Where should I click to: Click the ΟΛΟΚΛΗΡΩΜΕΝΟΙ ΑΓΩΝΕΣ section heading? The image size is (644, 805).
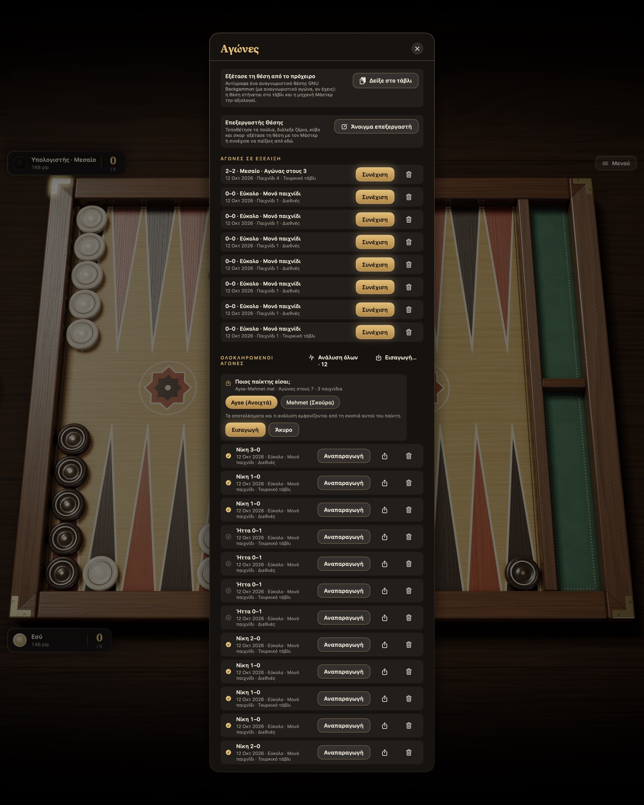[x=247, y=360]
